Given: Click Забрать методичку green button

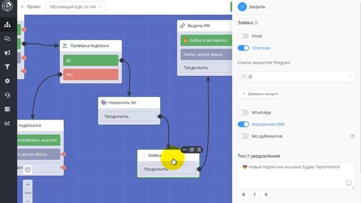Looking at the screenshot, I should (x=206, y=40).
